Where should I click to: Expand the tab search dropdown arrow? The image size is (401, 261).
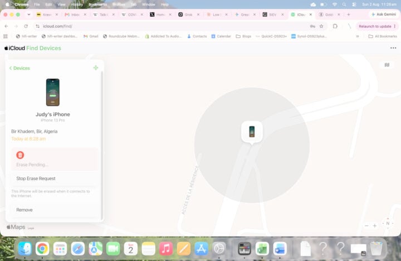[x=28, y=14]
